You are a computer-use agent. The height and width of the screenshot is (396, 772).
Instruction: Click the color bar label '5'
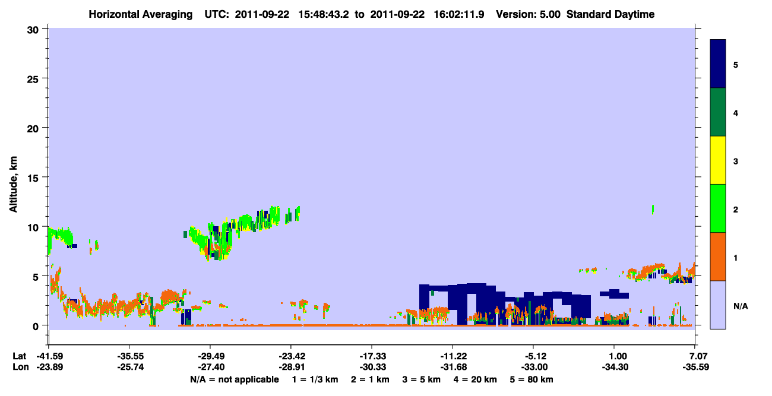click(x=736, y=65)
